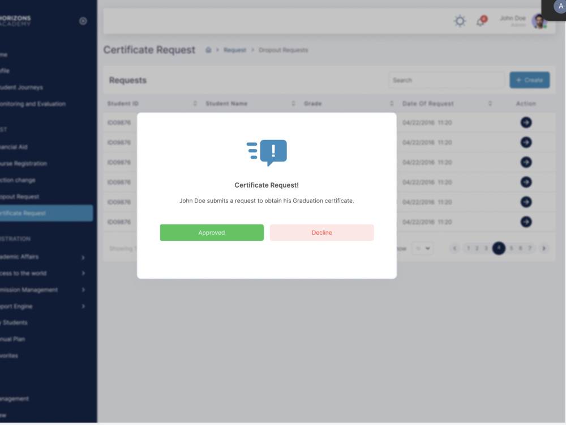The width and height of the screenshot is (566, 425).
Task: Click the modal exclamation message icon
Action: [x=267, y=152]
